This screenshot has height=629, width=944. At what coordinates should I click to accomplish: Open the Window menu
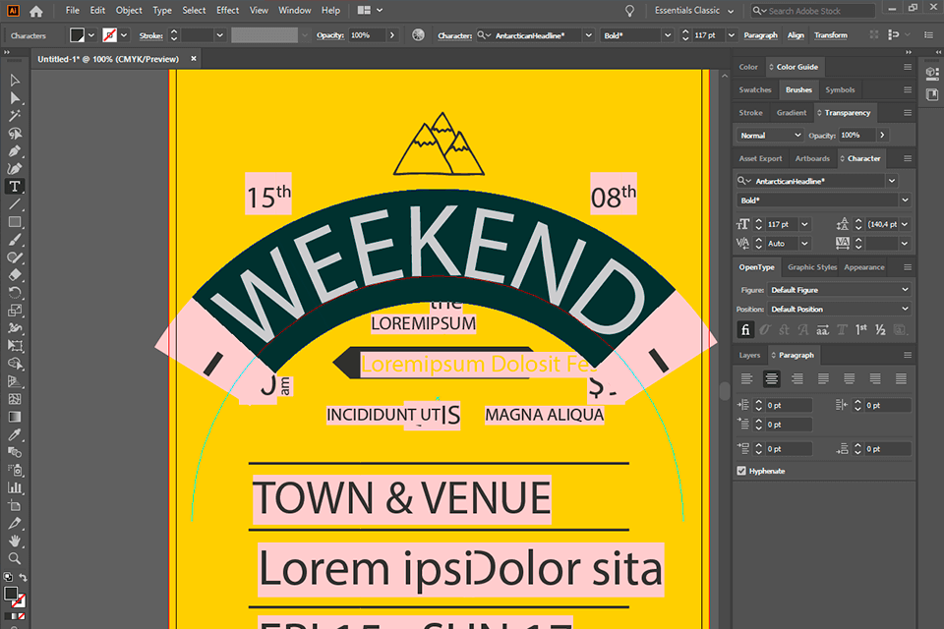(294, 10)
